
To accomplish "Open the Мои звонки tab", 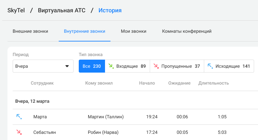I will point(134,31).
